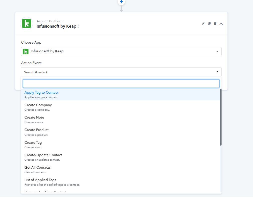253x199 pixels.
Task: Select Create/Update Contact option
Action: coord(120,157)
